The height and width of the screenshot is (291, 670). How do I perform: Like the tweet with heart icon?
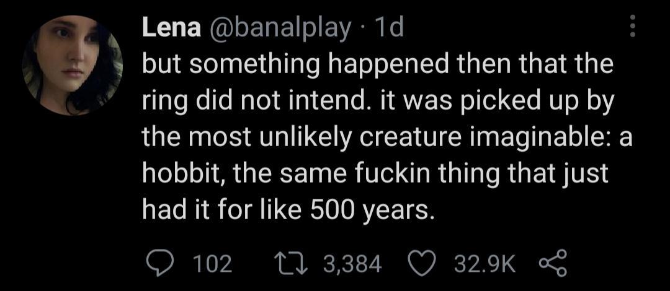click(423, 264)
